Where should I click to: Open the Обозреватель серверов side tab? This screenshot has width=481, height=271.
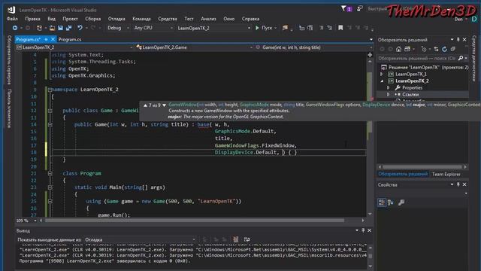9,60
